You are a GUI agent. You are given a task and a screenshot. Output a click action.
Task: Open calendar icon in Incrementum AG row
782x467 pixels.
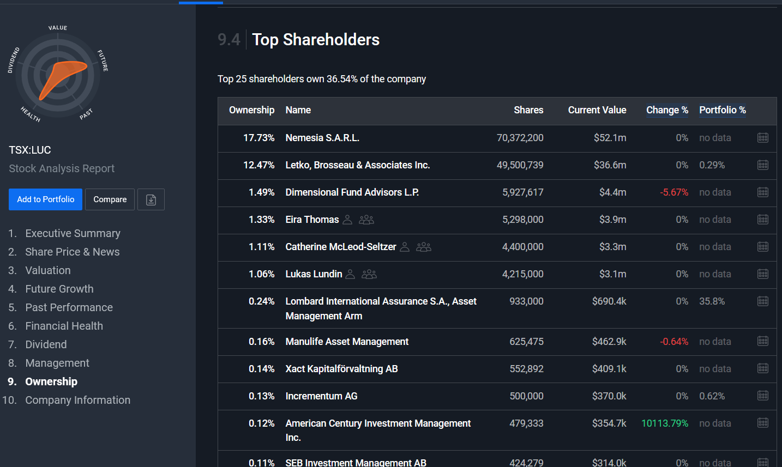(763, 396)
